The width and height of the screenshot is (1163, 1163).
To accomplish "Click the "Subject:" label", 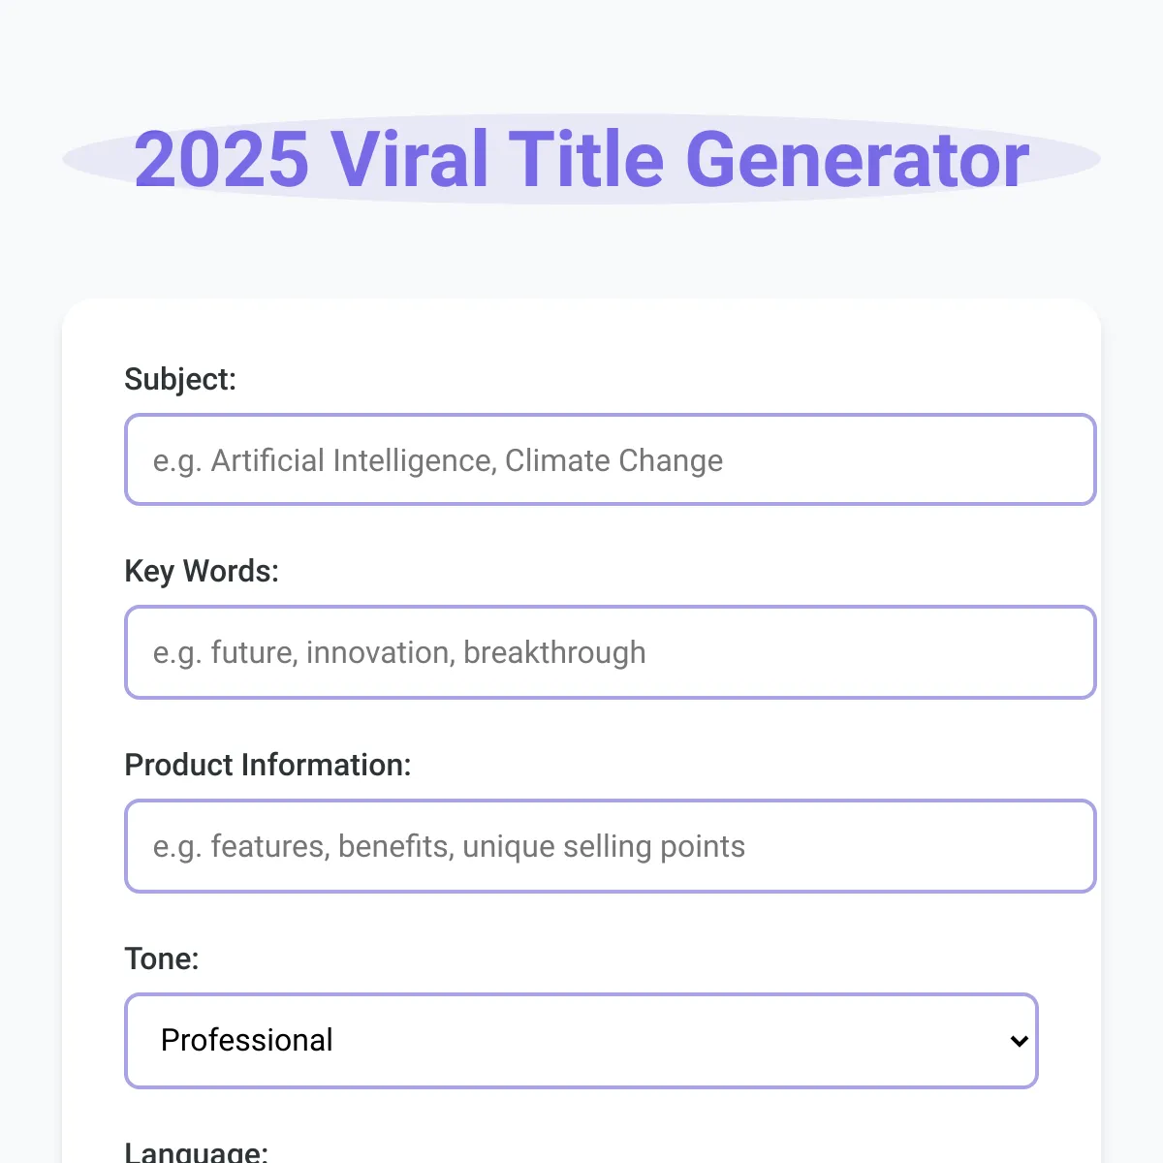I will pos(180,379).
